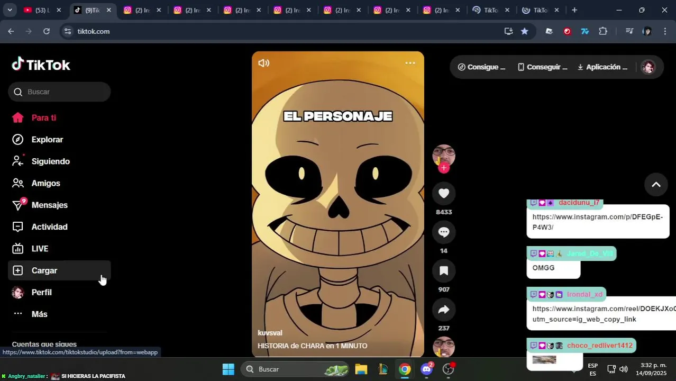Image resolution: width=676 pixels, height=381 pixels.
Task: Open the Chrome three-dot menu
Action: click(x=665, y=31)
